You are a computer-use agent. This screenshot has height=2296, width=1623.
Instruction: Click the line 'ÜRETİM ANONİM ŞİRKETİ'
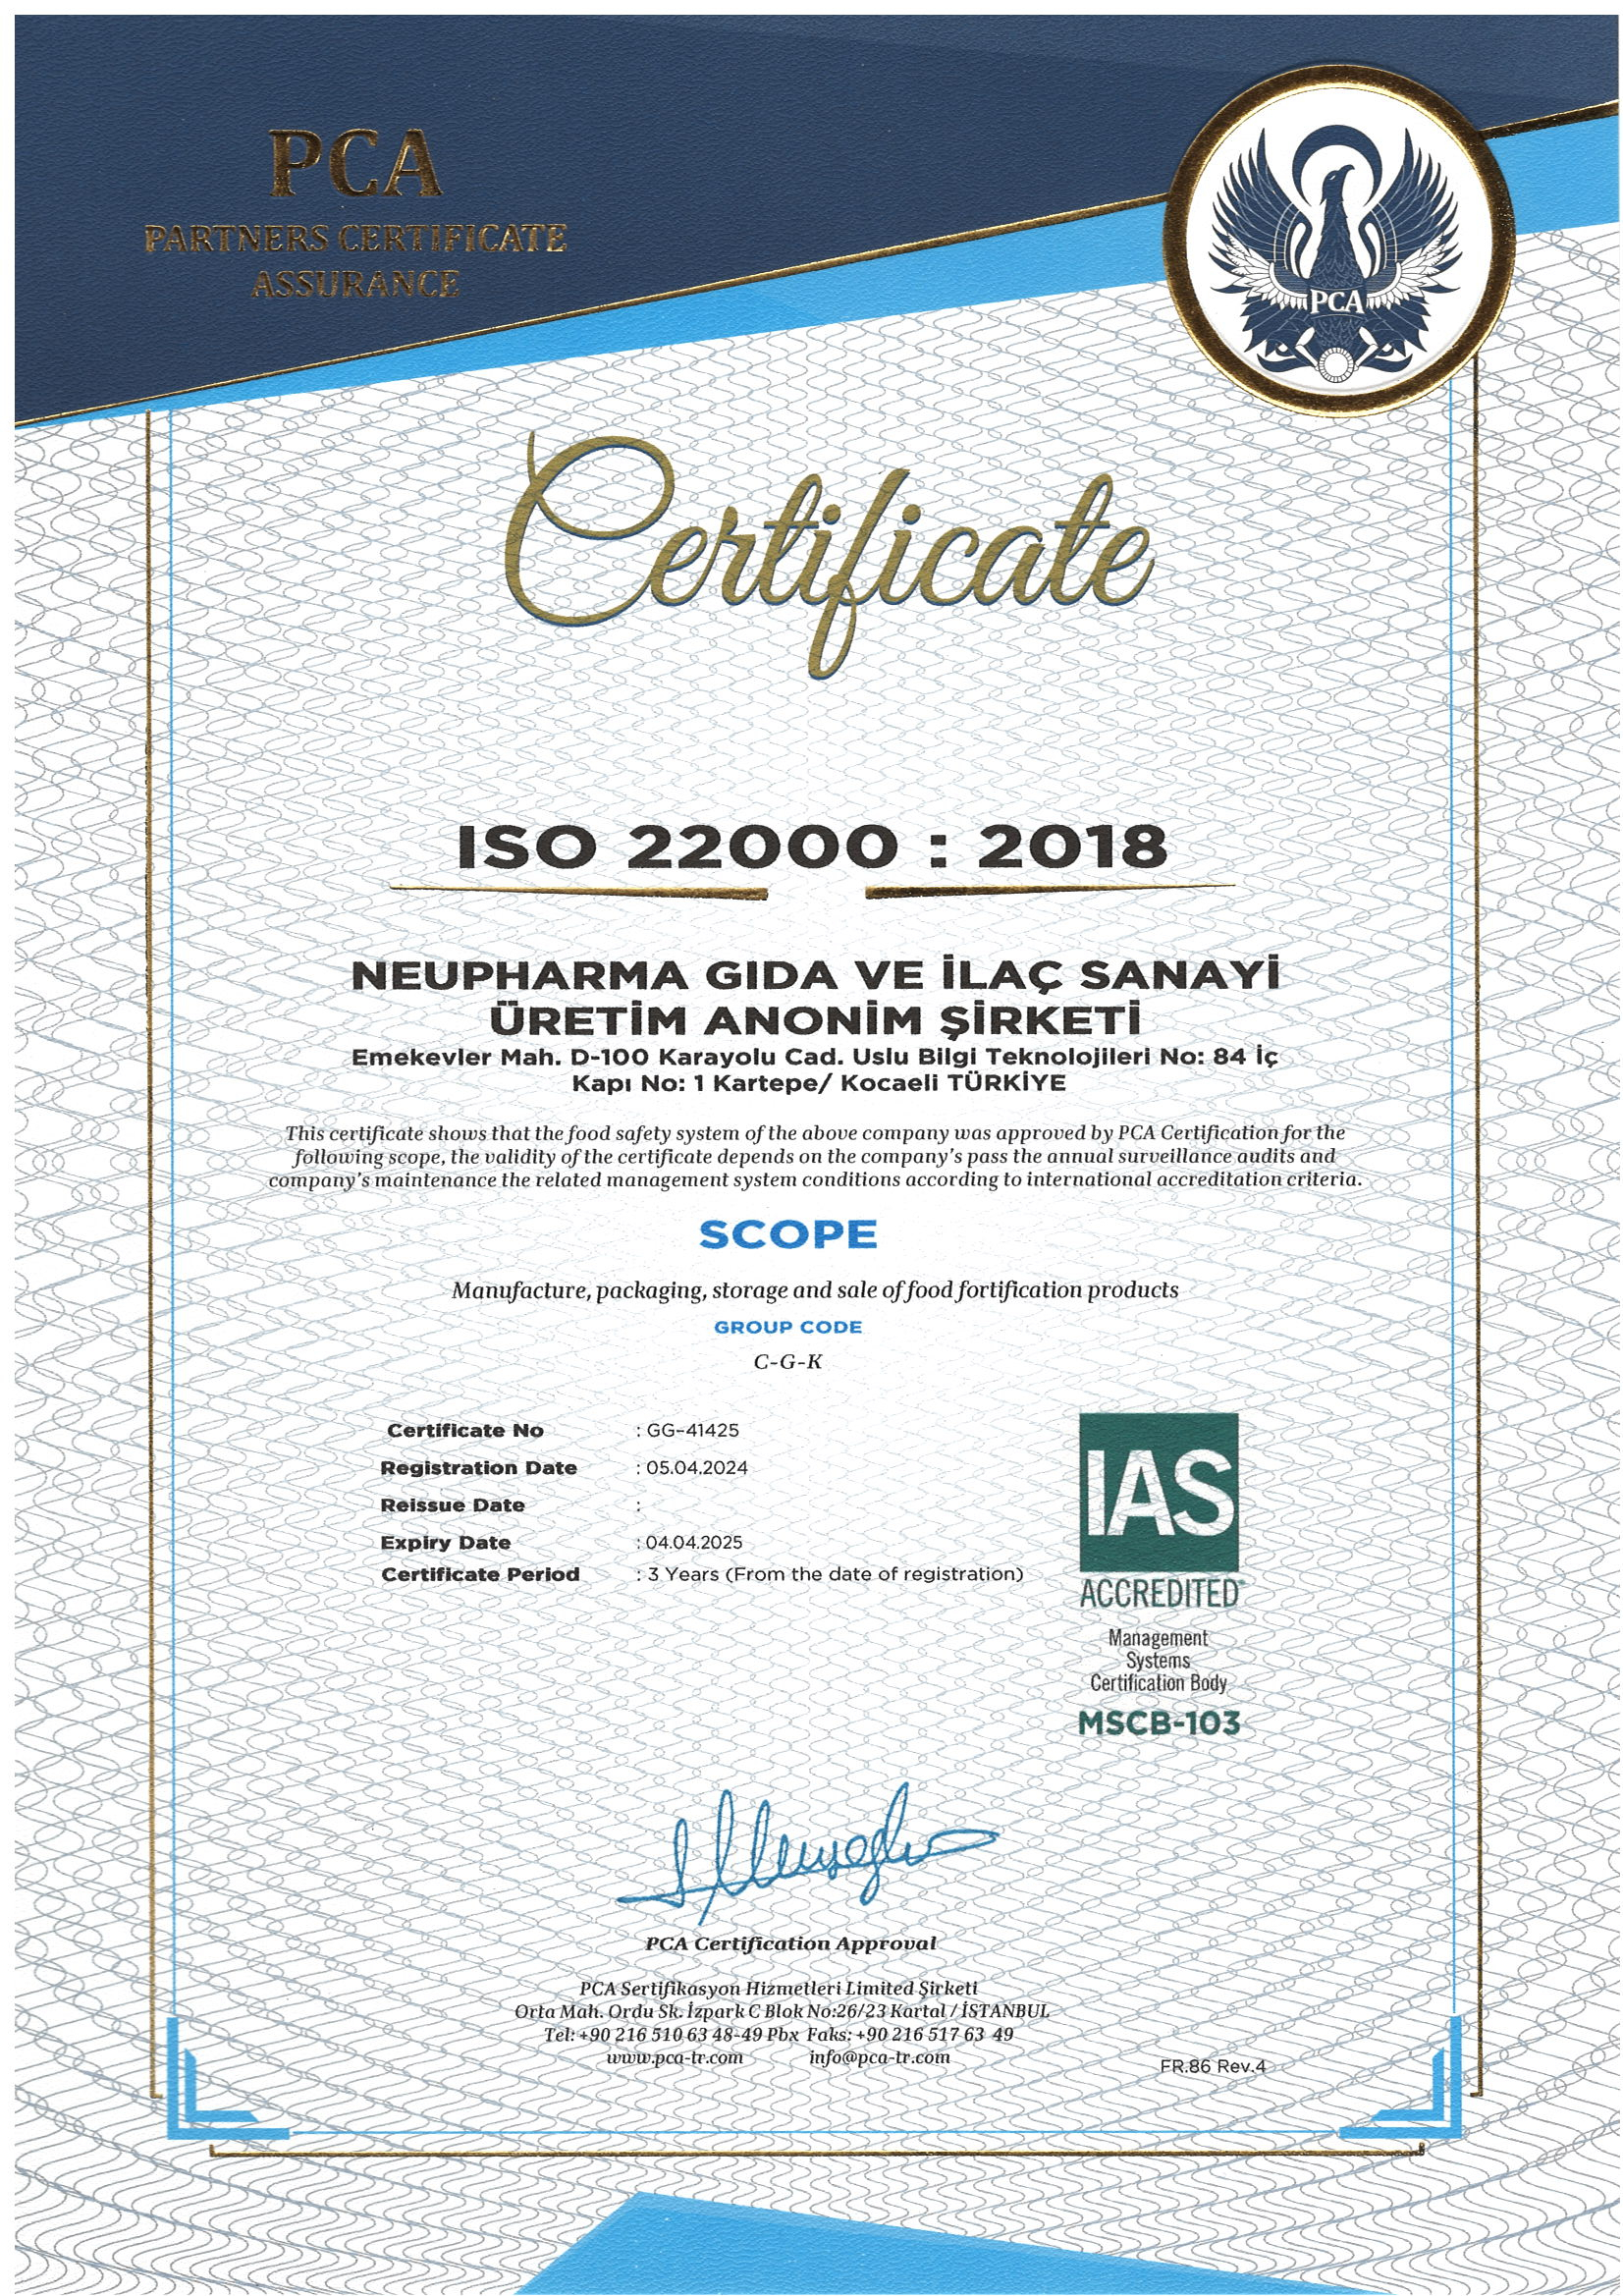(813, 1021)
